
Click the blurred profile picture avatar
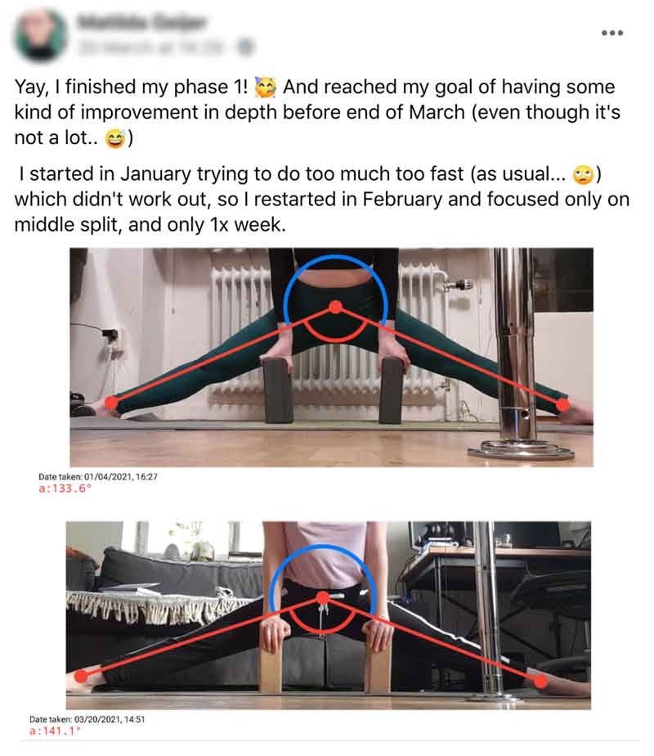40,34
